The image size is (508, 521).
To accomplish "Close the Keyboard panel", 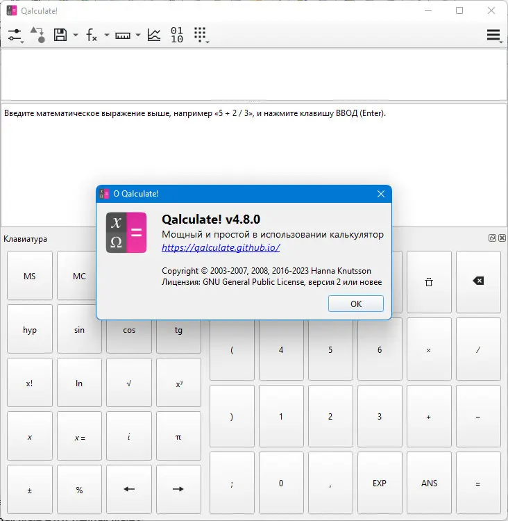I will point(502,238).
